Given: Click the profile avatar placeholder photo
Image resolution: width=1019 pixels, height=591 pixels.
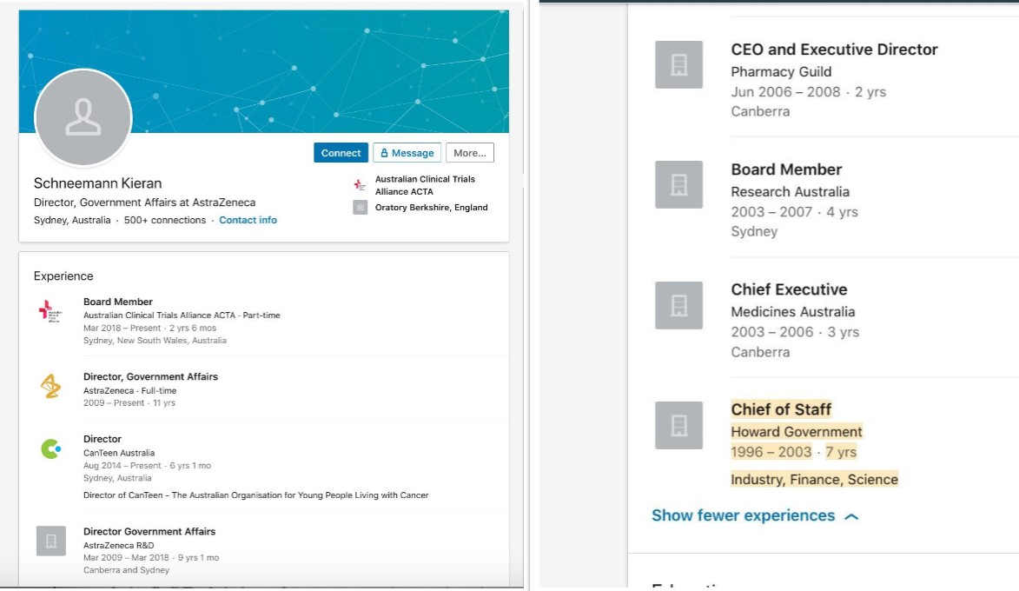Looking at the screenshot, I should tap(83, 117).
